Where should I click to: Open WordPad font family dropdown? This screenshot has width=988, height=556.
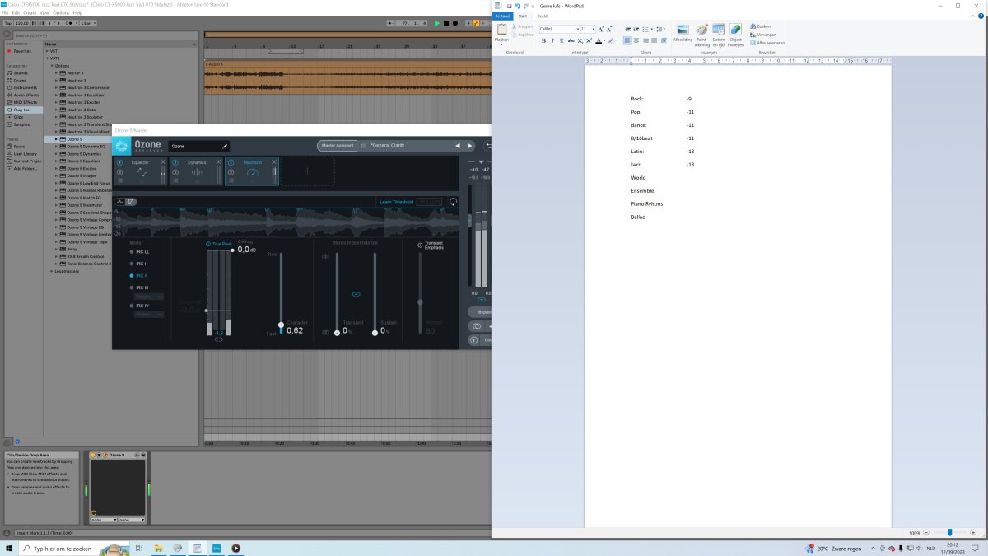click(x=576, y=29)
